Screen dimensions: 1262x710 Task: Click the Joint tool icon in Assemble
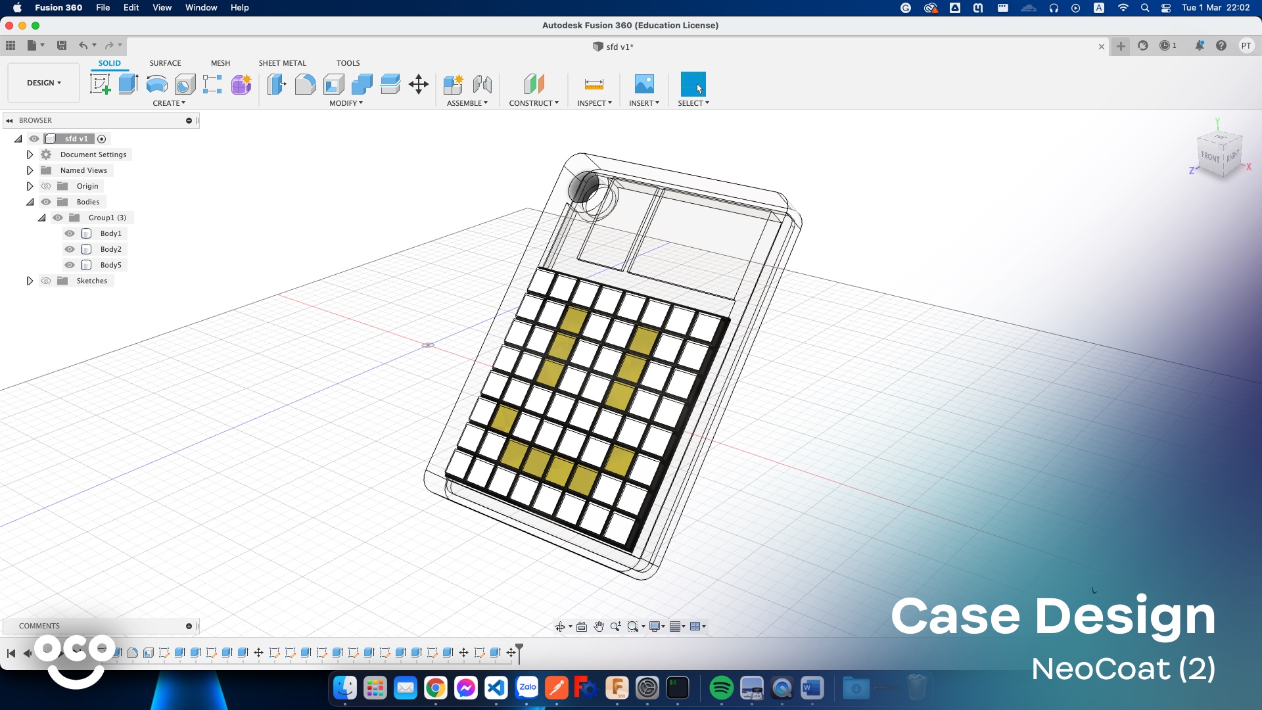tap(482, 84)
